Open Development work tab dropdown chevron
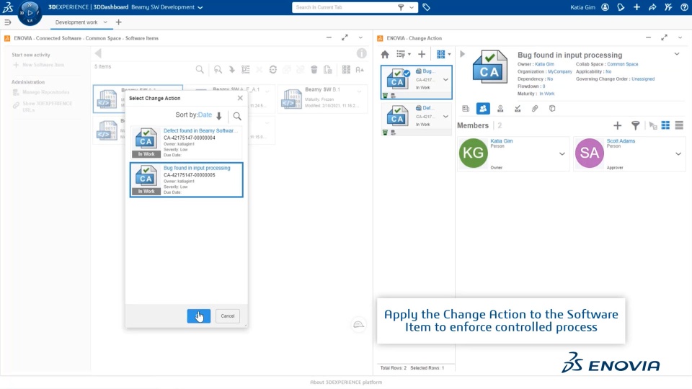Viewport: 692px width, 389px height. click(105, 22)
